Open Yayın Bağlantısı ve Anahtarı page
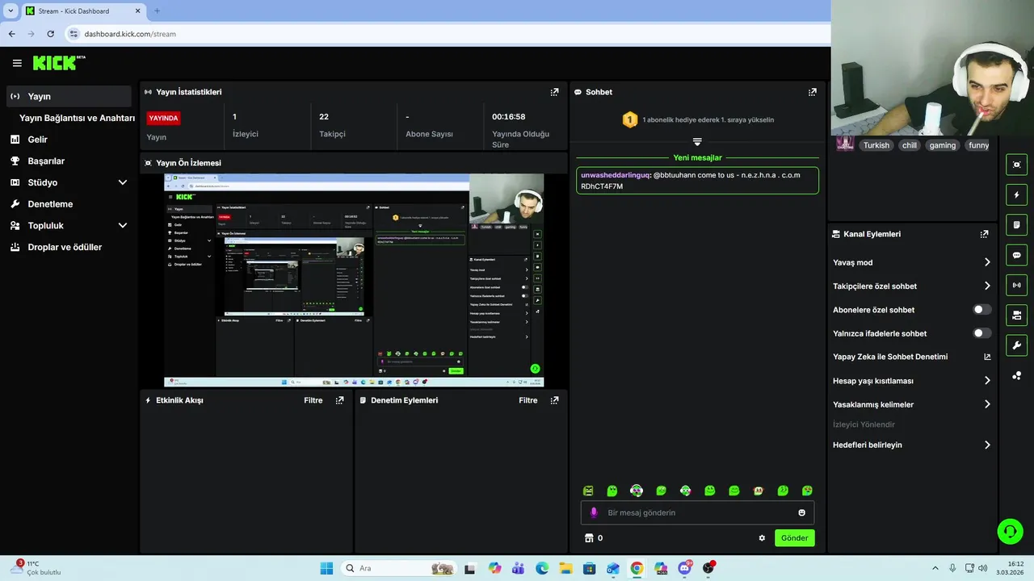The width and height of the screenshot is (1034, 581). [x=77, y=118]
